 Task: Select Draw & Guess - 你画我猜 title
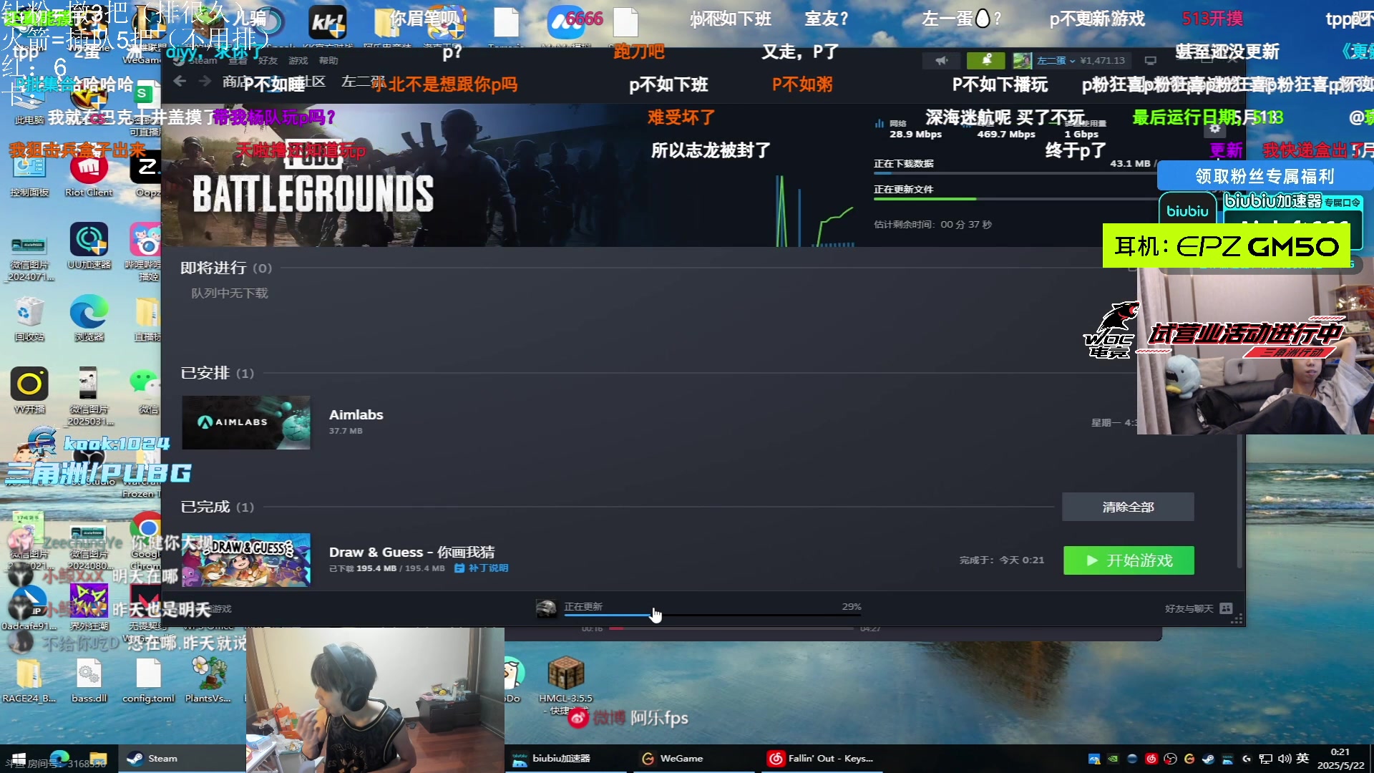pos(411,552)
